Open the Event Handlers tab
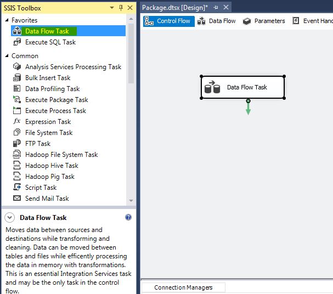Image resolution: width=333 pixels, height=294 pixels. pyautogui.click(x=312, y=21)
